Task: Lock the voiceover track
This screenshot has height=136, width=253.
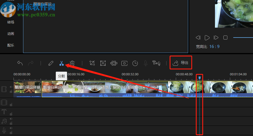Action: [11, 133]
